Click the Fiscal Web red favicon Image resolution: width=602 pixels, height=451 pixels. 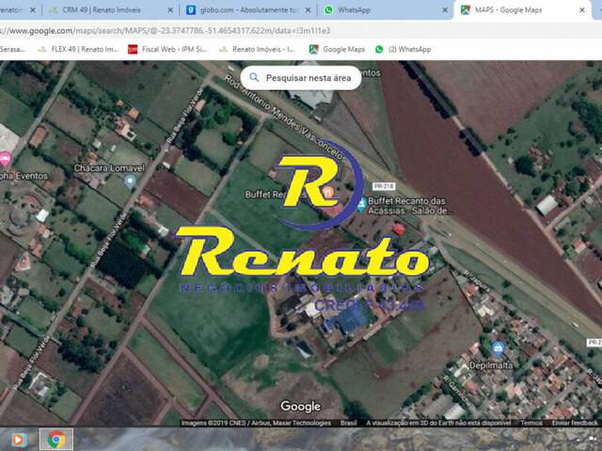133,49
